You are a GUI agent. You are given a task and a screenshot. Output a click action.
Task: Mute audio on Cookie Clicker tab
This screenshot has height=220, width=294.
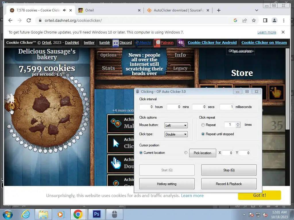pyautogui.click(x=65, y=10)
